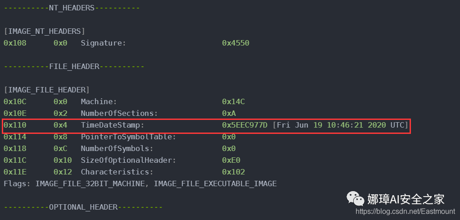
Task: Click the Fri Jun 19 2020 UTC date
Action: 340,125
